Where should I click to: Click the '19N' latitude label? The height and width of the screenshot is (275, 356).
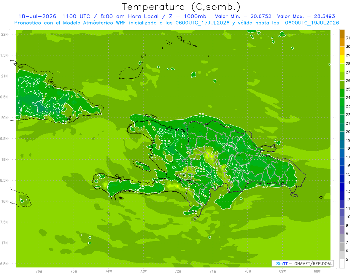pos(5,160)
